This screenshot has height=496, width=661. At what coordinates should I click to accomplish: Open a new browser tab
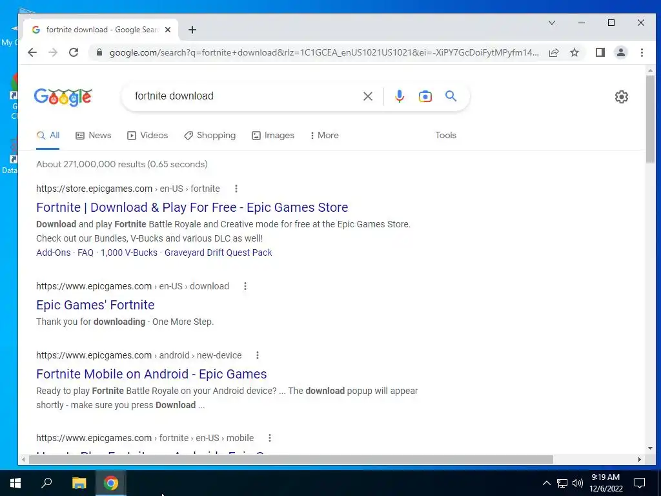(x=192, y=30)
